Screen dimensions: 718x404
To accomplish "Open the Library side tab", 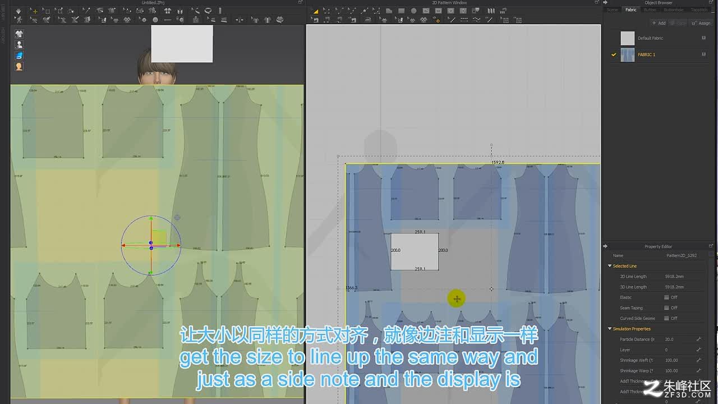I will [x=3, y=12].
